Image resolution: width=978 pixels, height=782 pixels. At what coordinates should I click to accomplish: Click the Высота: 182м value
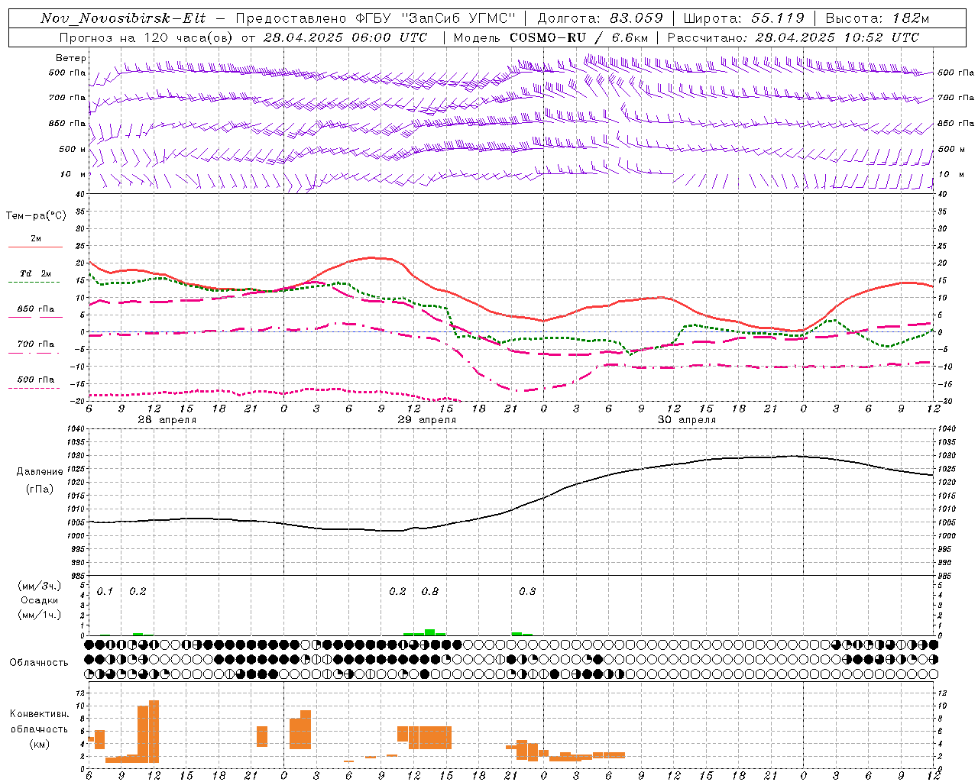click(x=877, y=18)
